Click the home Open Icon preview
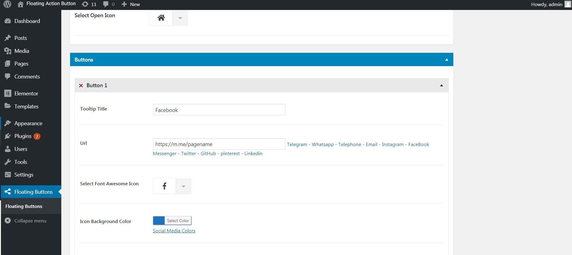 (161, 18)
